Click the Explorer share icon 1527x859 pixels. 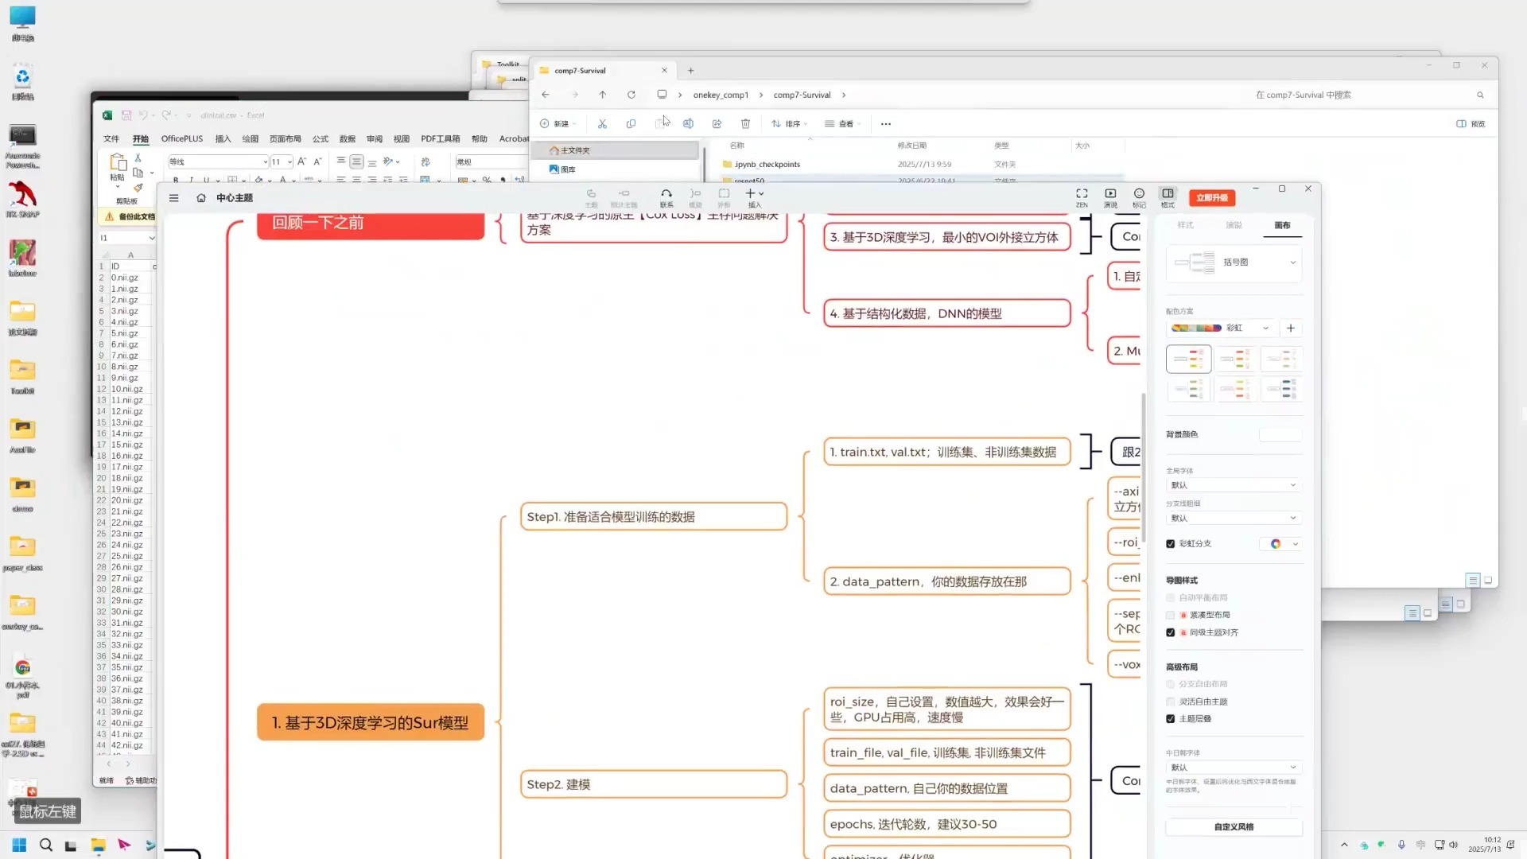717,124
